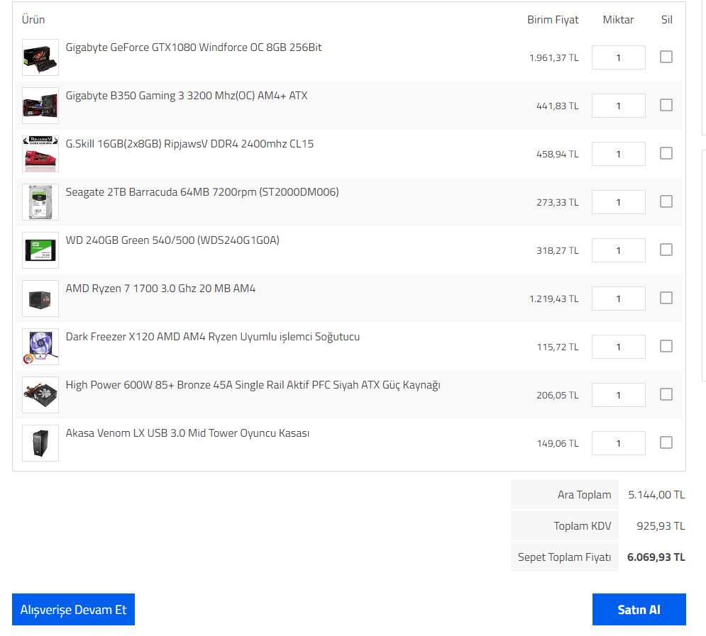
Task: Select the Dark Freezer X120 quantity input
Action: [618, 347]
